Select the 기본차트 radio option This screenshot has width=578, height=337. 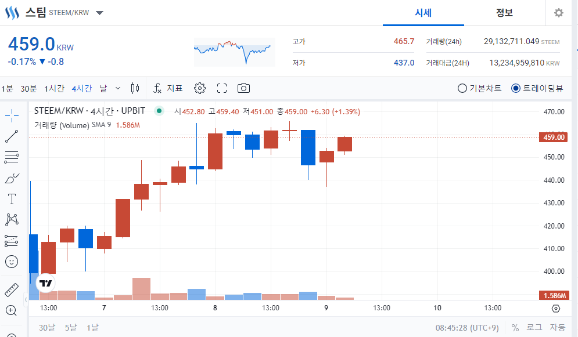click(480, 88)
